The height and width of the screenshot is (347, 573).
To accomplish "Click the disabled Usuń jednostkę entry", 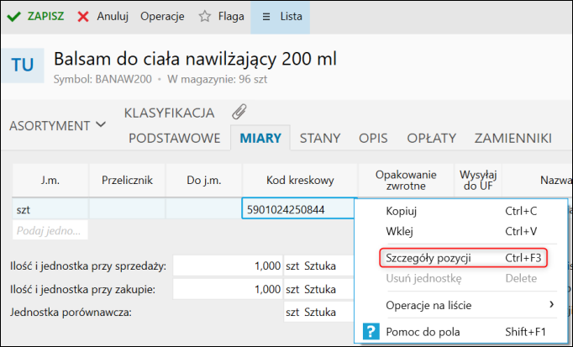I will coord(461,278).
